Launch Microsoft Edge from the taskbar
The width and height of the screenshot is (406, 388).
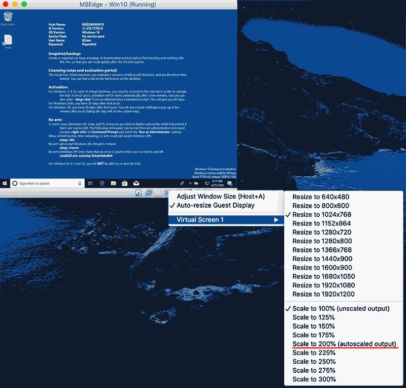[x=102, y=183]
